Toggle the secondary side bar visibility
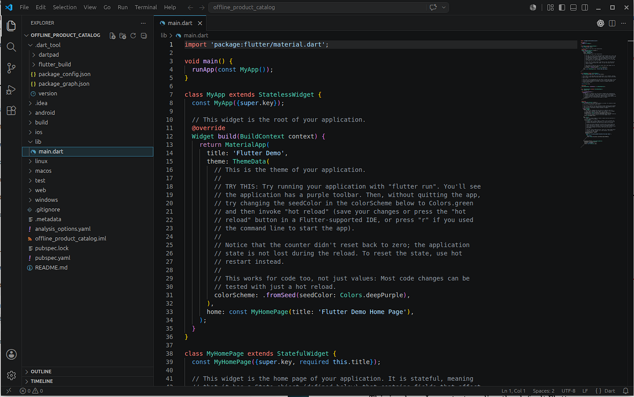 tap(585, 7)
